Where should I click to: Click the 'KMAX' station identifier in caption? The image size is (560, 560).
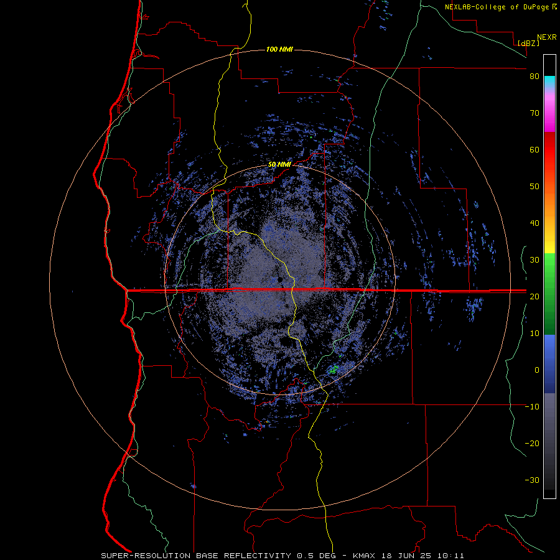(x=365, y=556)
